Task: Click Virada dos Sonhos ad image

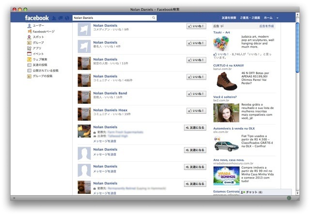Action: point(226,176)
